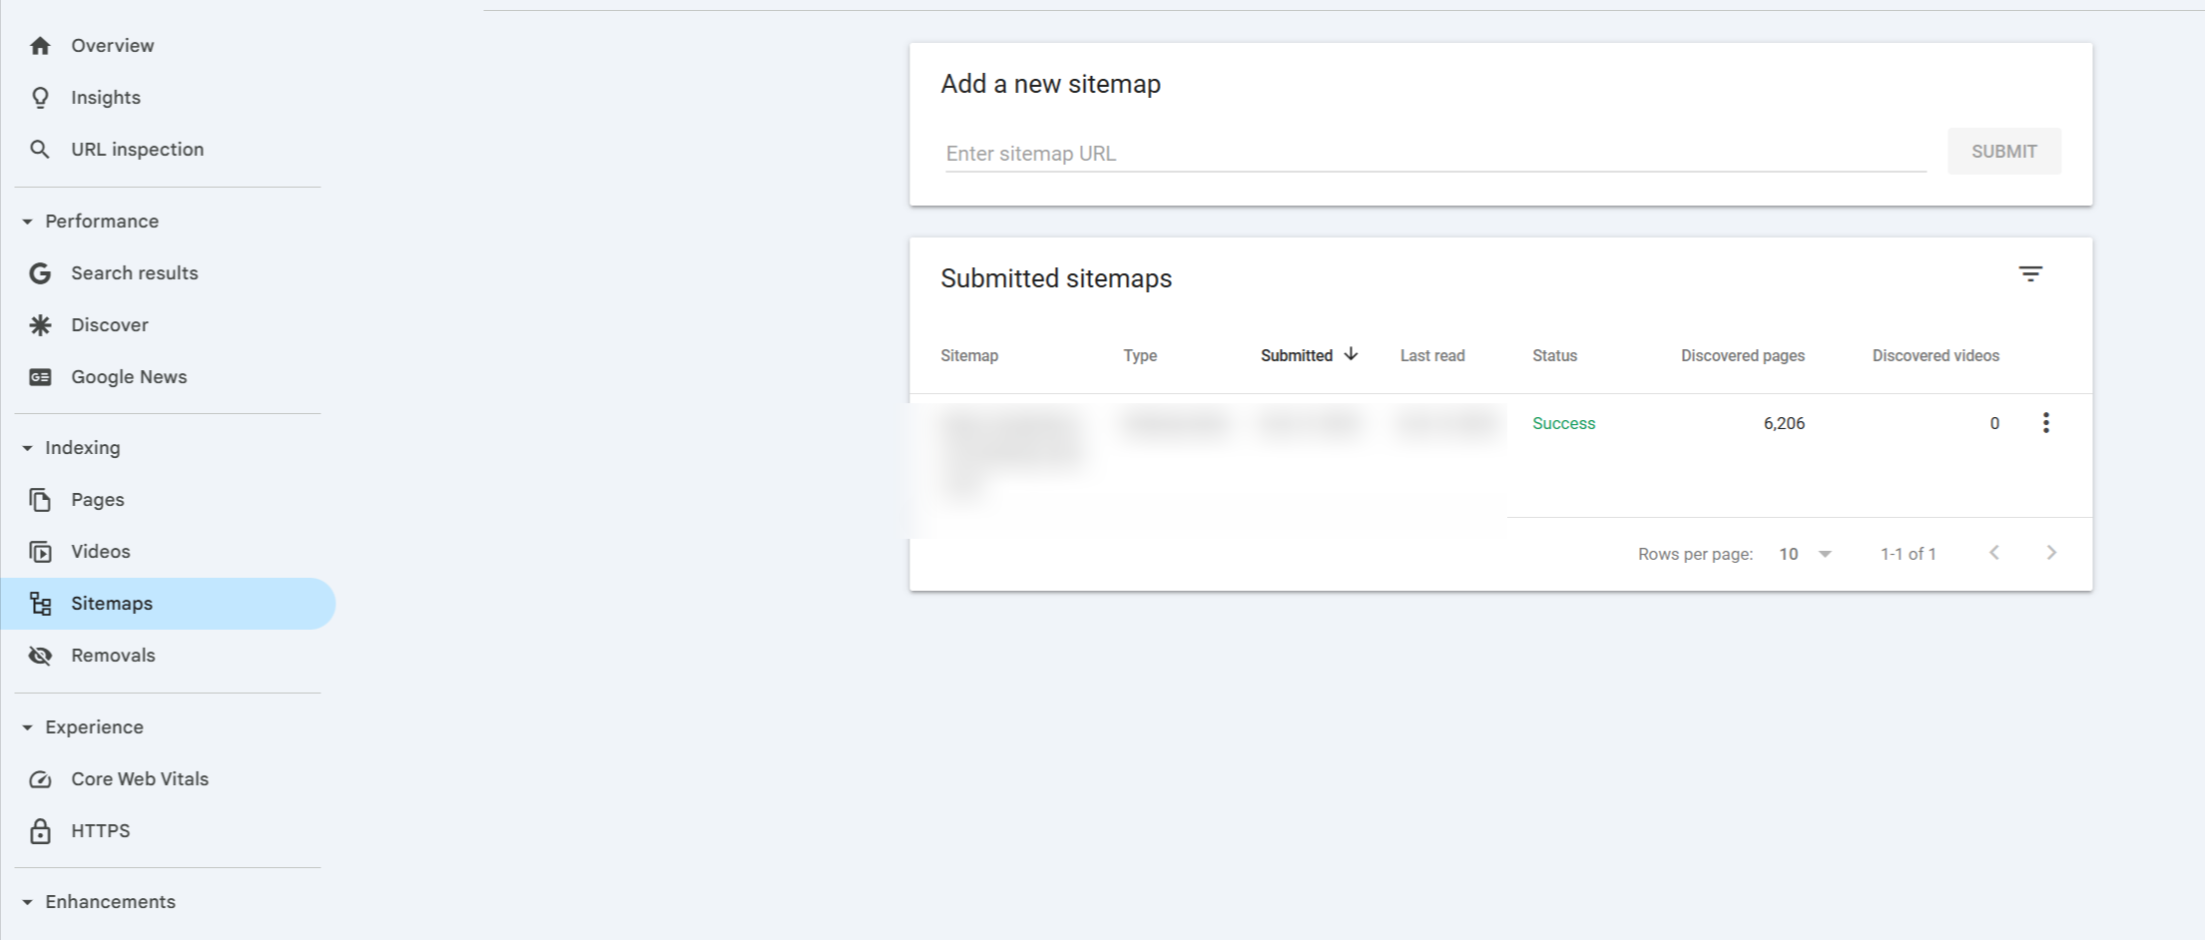Open Google News report icon
The height and width of the screenshot is (940, 2205).
click(40, 376)
